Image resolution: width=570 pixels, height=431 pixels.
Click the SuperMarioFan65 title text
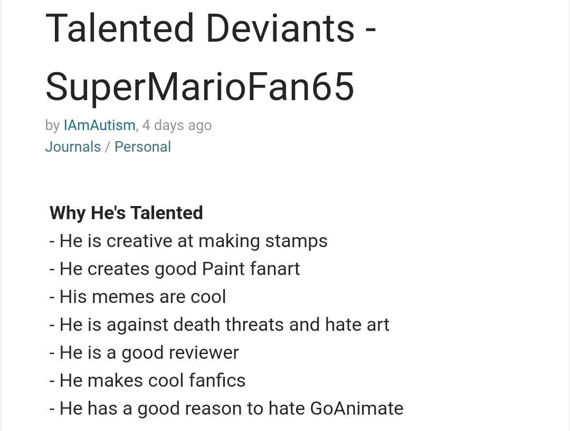coord(200,87)
